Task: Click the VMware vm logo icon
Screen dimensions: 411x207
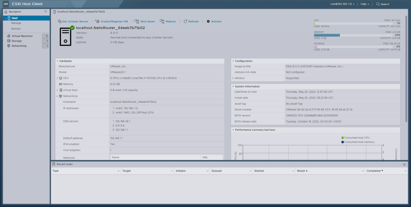Action: pos(6,4)
